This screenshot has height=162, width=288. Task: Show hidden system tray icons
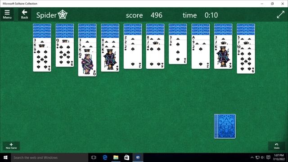pos(252,157)
